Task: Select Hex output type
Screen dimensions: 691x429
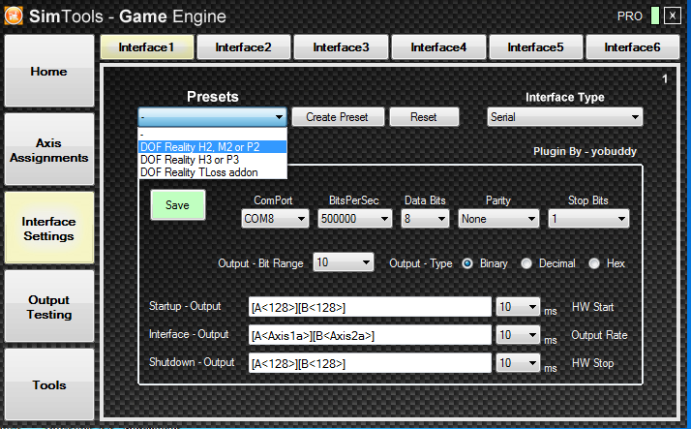Action: click(594, 263)
